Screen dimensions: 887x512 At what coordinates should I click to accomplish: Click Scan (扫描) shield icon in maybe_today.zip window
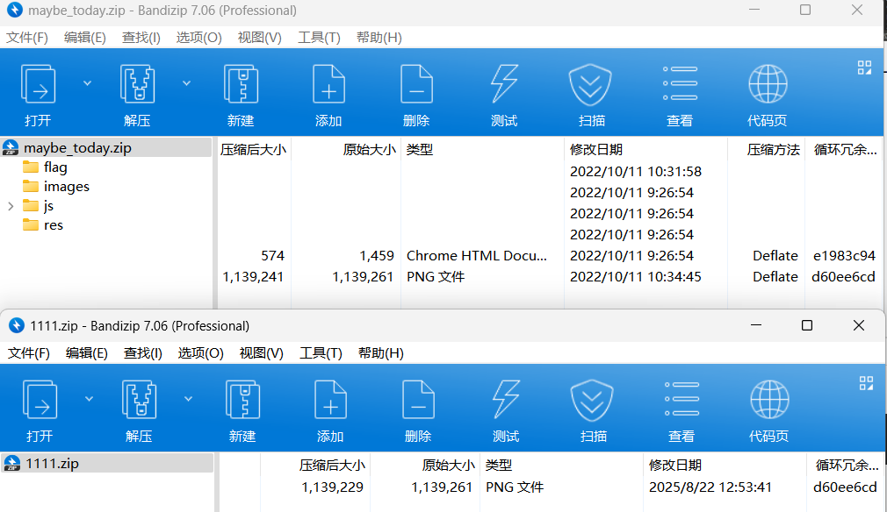coord(591,86)
